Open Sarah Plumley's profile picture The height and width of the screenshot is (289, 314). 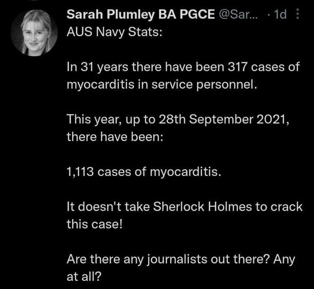[34, 33]
